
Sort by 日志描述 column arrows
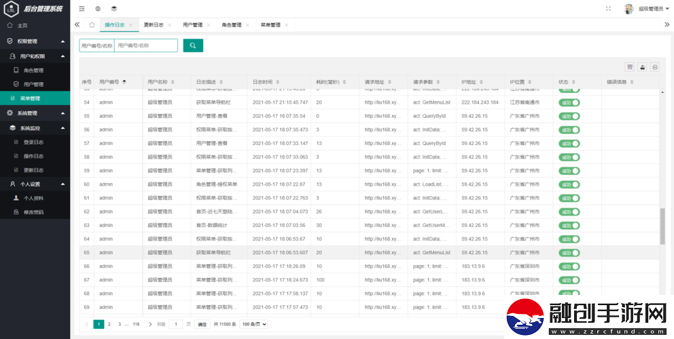(221, 81)
